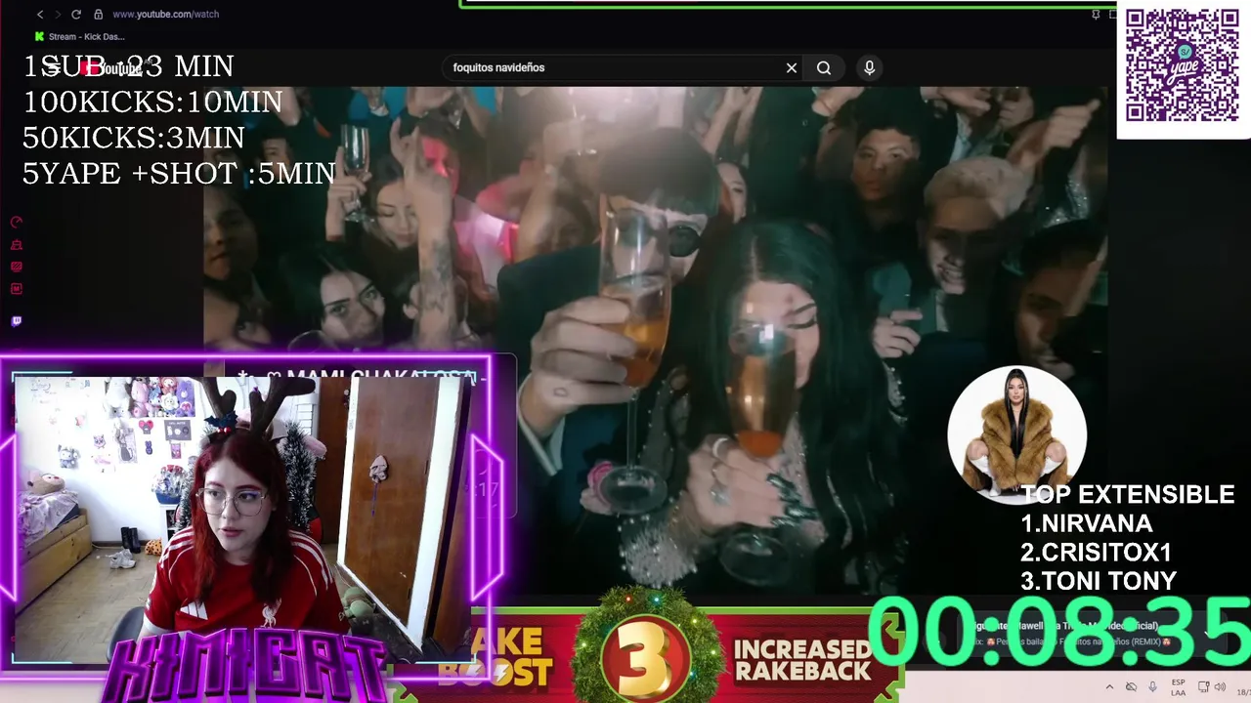Clear the YouTube search text
The image size is (1251, 703).
[792, 67]
